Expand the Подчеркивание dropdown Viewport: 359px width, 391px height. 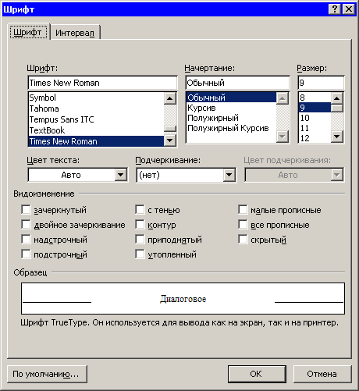pyautogui.click(x=229, y=175)
